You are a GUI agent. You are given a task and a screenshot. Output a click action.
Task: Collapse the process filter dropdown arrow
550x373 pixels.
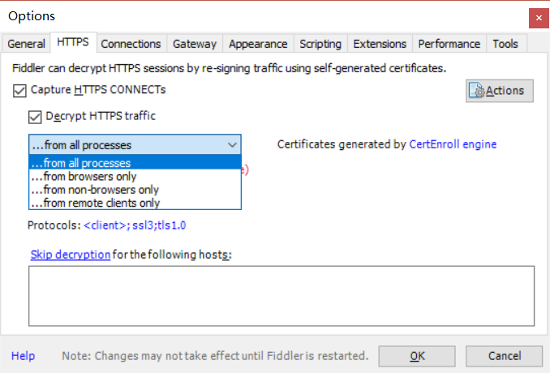(232, 145)
